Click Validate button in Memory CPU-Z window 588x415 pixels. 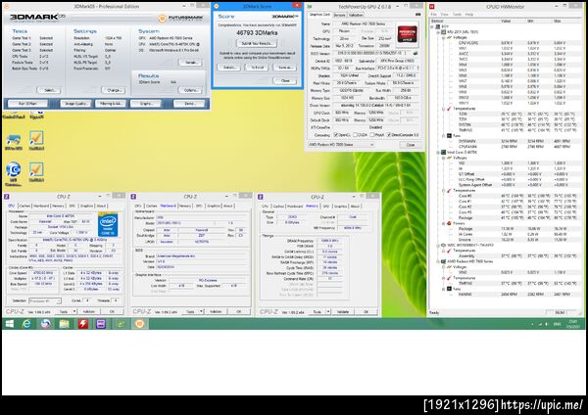click(343, 311)
